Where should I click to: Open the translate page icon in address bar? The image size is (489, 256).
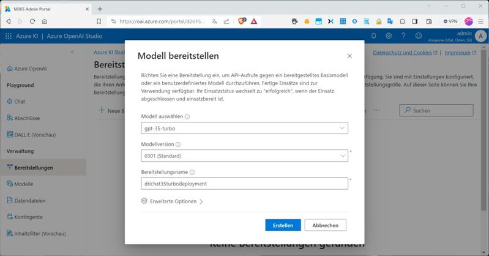pos(215,21)
